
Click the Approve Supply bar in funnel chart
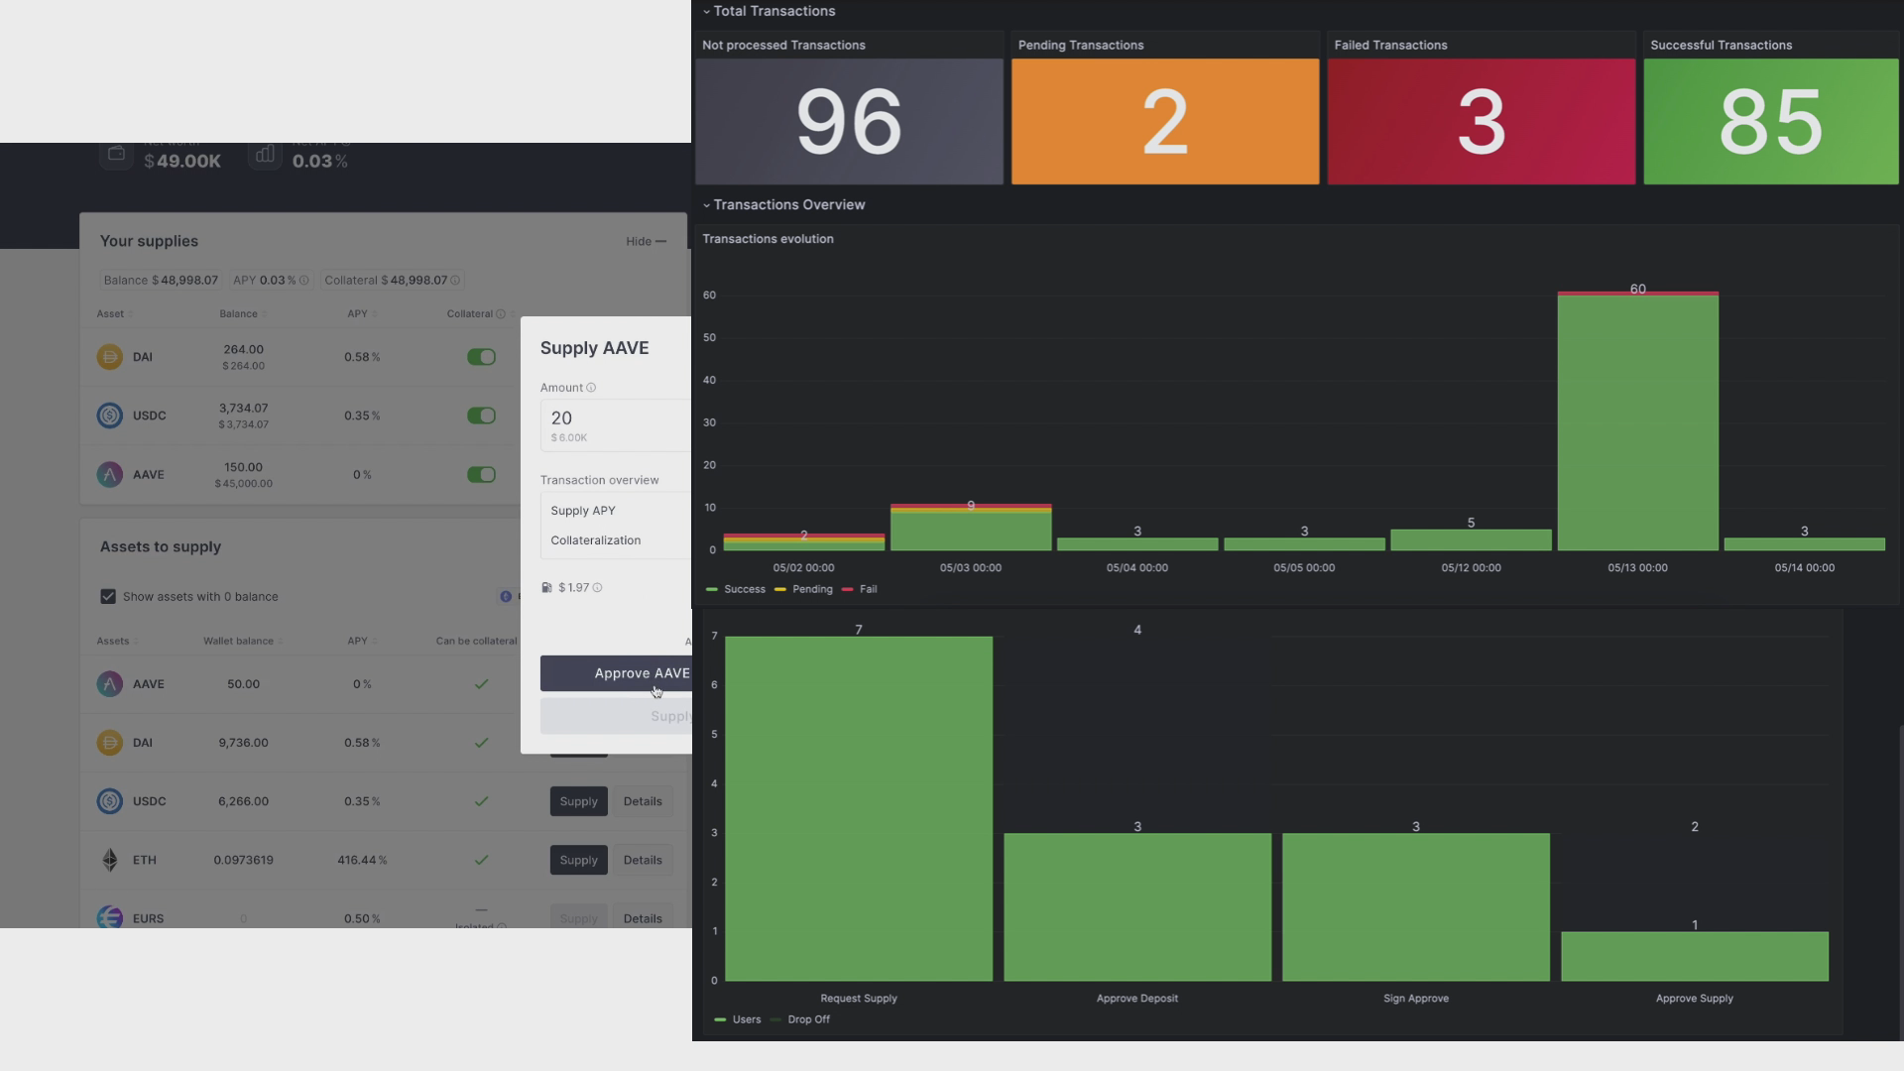[1695, 957]
